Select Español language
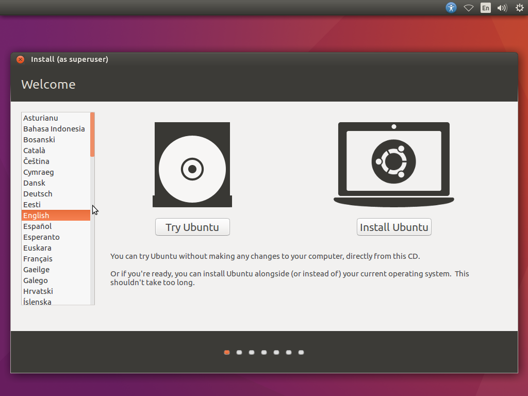Image resolution: width=528 pixels, height=396 pixels. click(x=56, y=226)
